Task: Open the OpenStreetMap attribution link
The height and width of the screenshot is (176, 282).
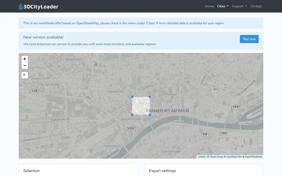Action: (x=254, y=157)
